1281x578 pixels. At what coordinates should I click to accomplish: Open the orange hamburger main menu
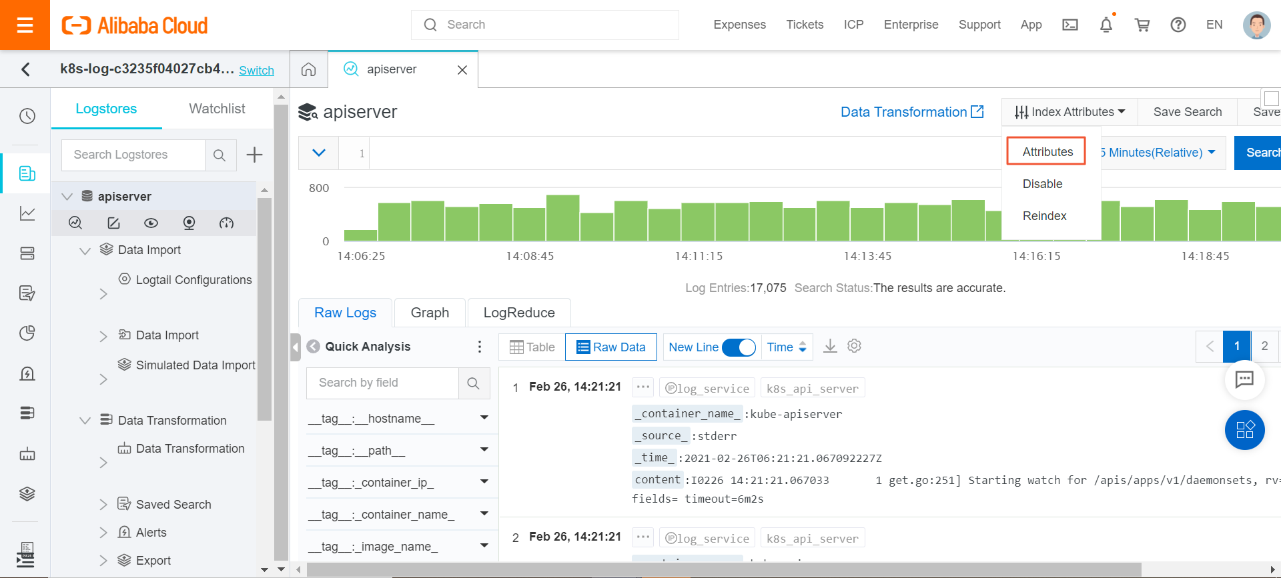pos(25,25)
